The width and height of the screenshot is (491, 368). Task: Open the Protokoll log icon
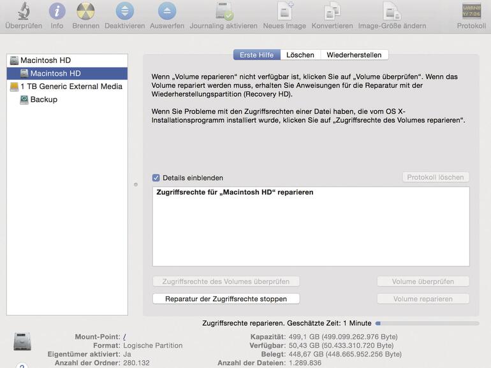coord(472,11)
